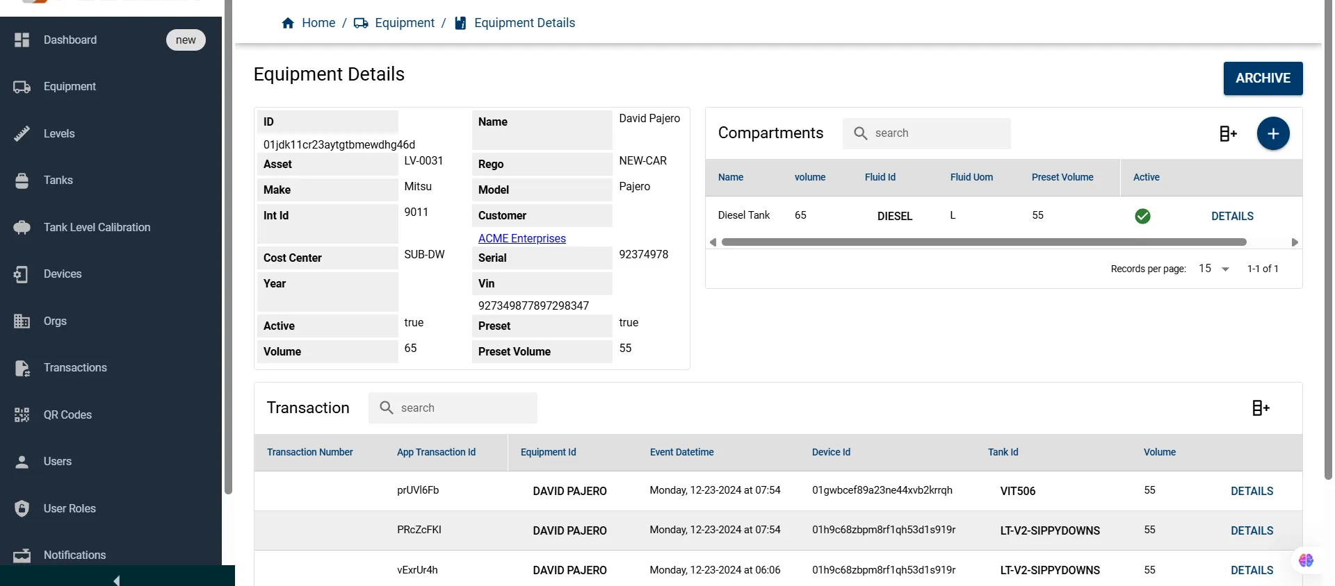Click the Transactions document icon
This screenshot has height=586, width=1335.
coord(22,368)
